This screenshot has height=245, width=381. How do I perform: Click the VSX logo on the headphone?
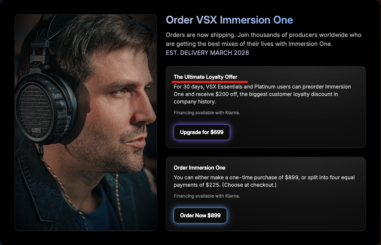click(36, 131)
